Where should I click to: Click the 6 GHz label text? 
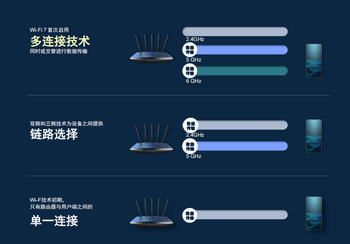194,81
